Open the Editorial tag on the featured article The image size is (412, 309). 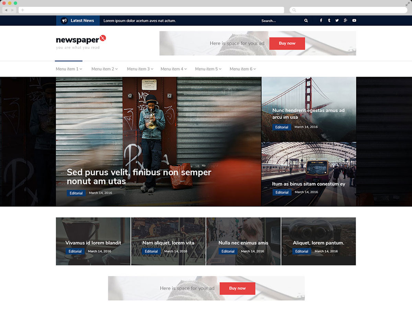(x=76, y=193)
